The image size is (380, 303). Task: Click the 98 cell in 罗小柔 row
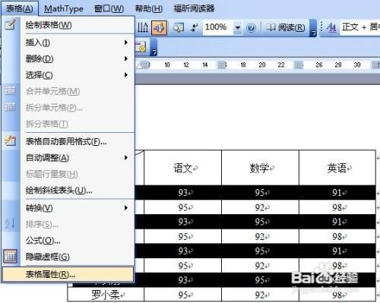(x=337, y=295)
